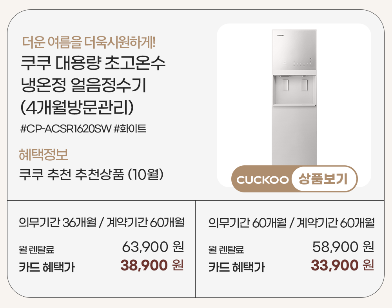Click the 쿠쿠 추천 추천상품 (10월) text
This screenshot has width=392, height=308.
coord(91,174)
